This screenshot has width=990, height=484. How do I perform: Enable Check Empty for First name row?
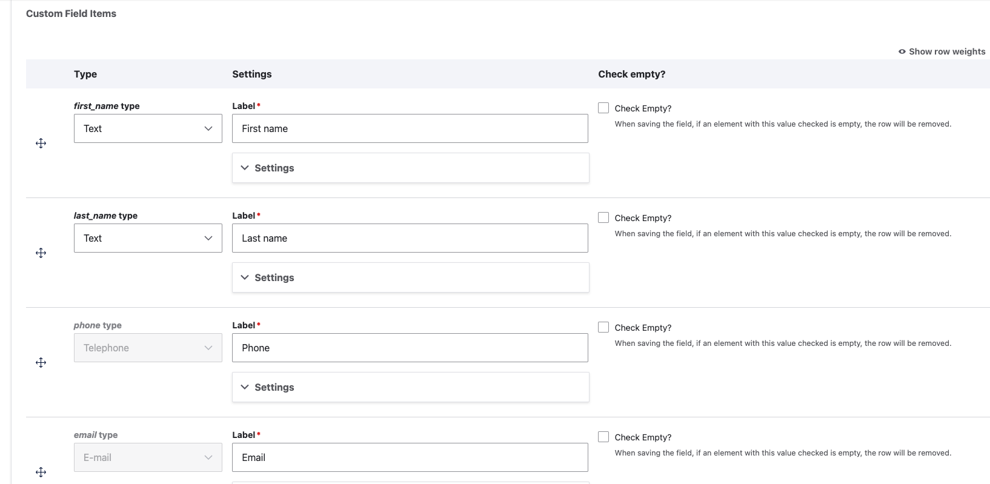coord(603,108)
